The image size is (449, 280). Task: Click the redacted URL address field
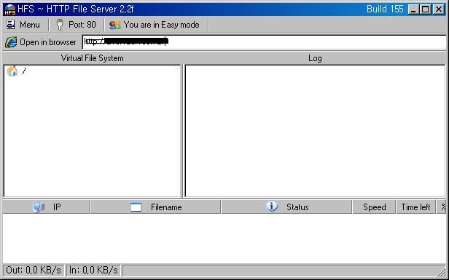pos(264,41)
